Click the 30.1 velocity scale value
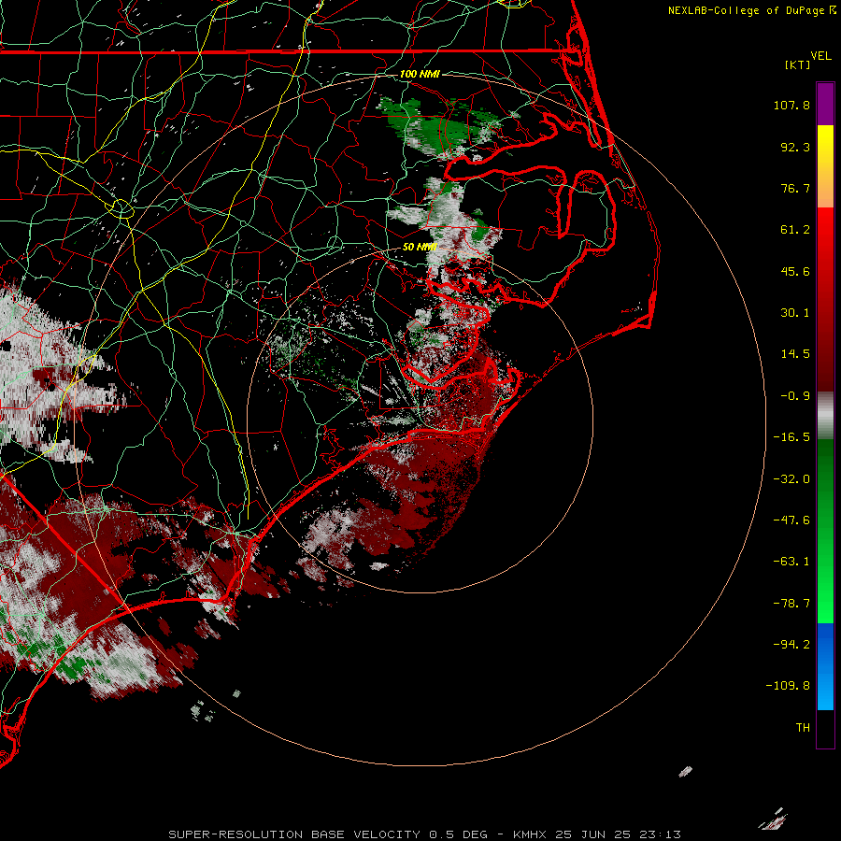The image size is (841, 841). pyautogui.click(x=795, y=313)
